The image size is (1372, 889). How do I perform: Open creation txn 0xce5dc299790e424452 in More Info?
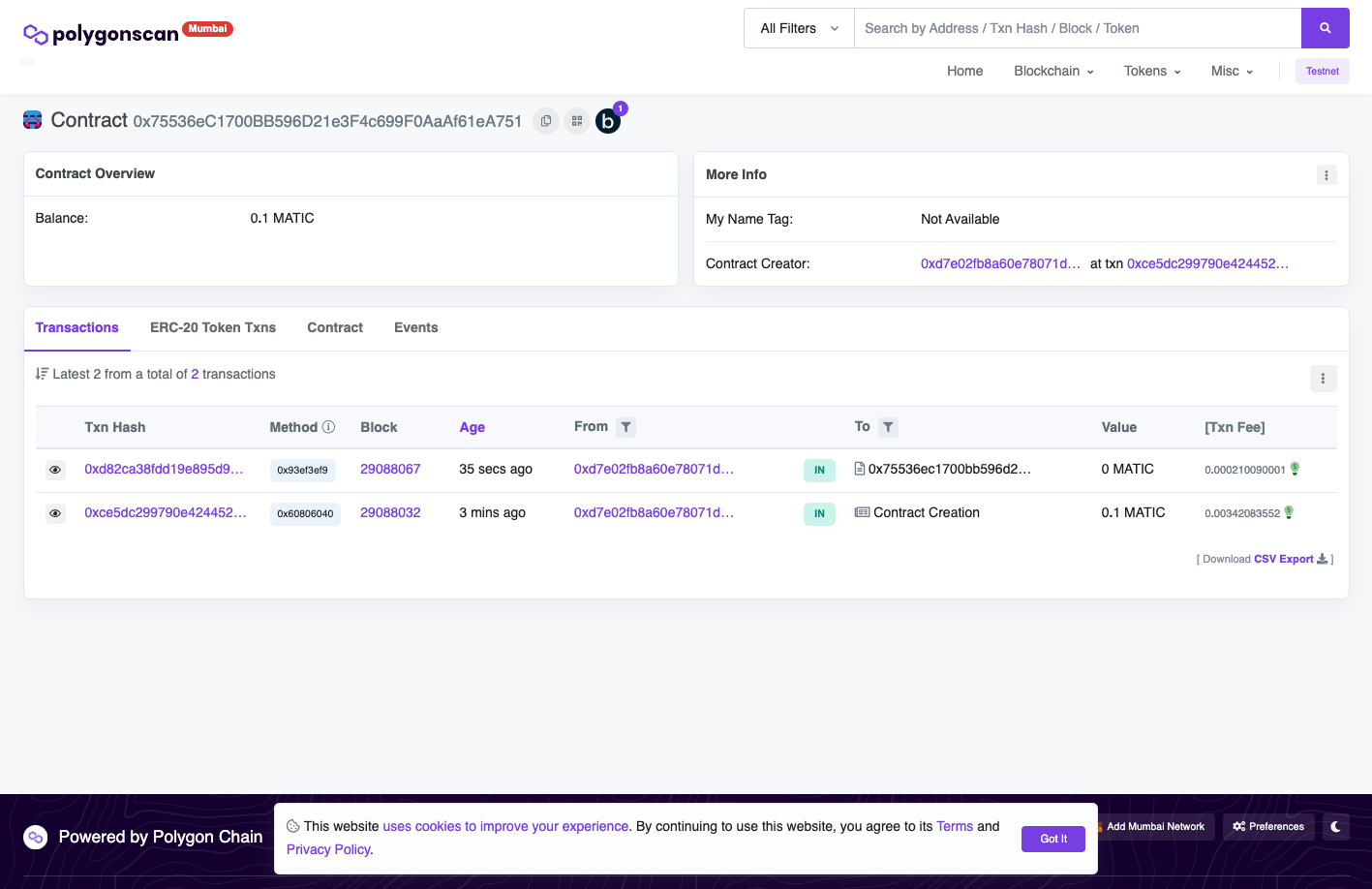[1207, 263]
